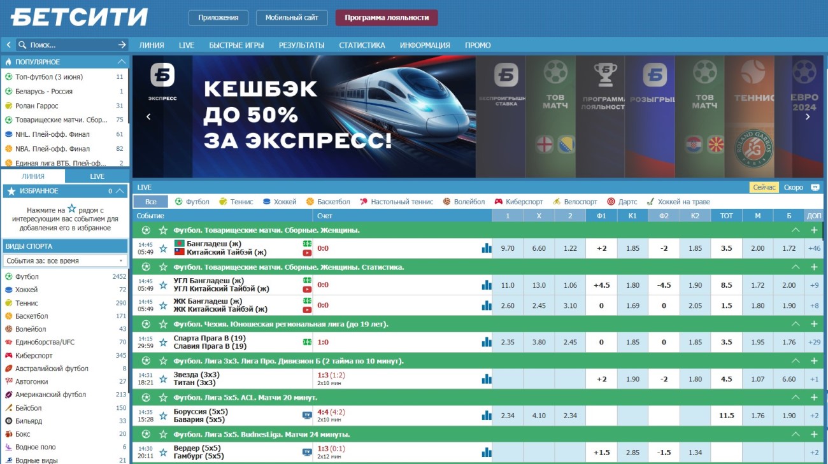Image resolution: width=828 pixels, height=464 pixels.
Task: Click the search arrow submit icon
Action: tap(122, 45)
